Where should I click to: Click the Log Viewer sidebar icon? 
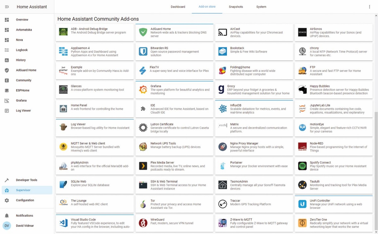click(7, 111)
